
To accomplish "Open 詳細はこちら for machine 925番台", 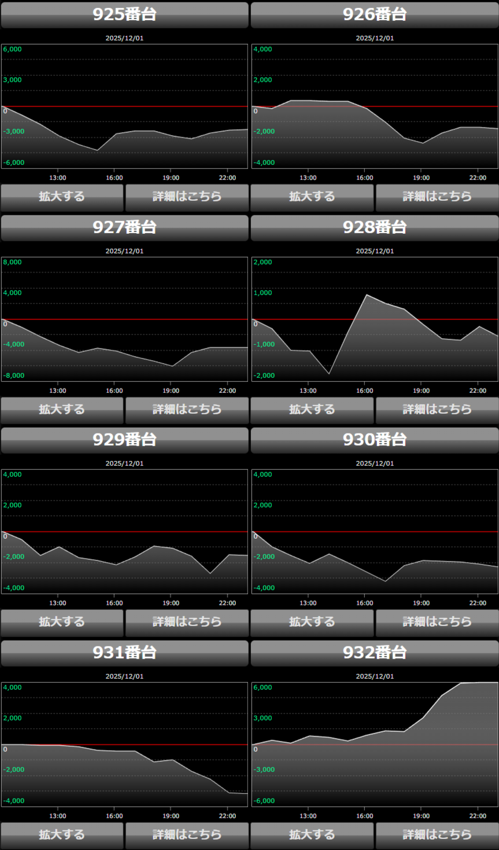I will 187,197.
